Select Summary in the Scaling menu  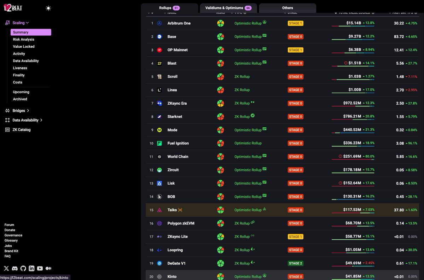(31, 32)
